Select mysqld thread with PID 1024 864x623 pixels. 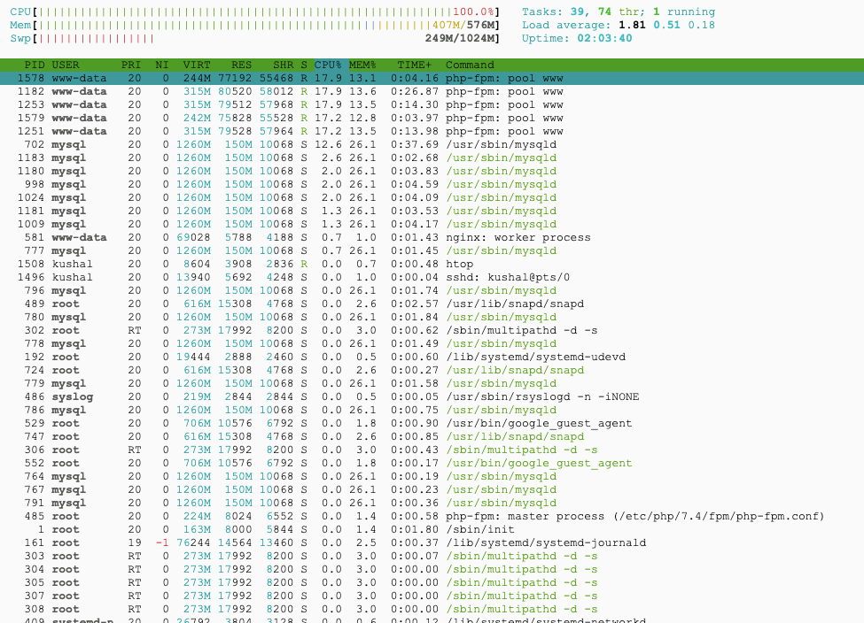(432, 197)
